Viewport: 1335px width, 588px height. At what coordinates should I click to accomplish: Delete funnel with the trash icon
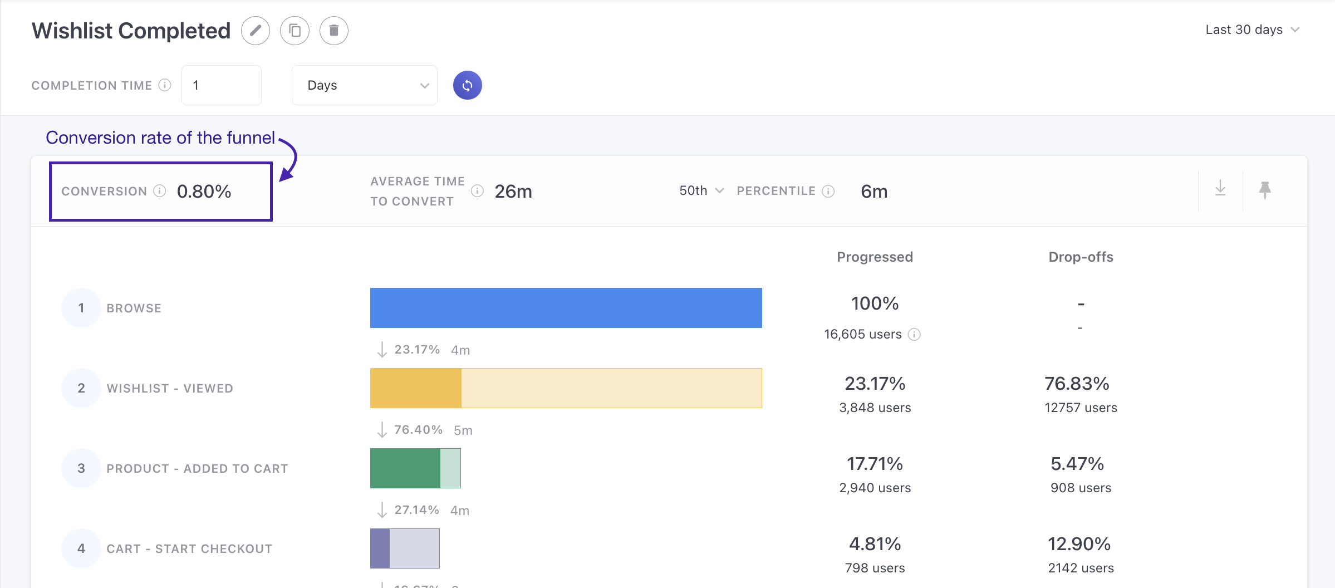(334, 31)
